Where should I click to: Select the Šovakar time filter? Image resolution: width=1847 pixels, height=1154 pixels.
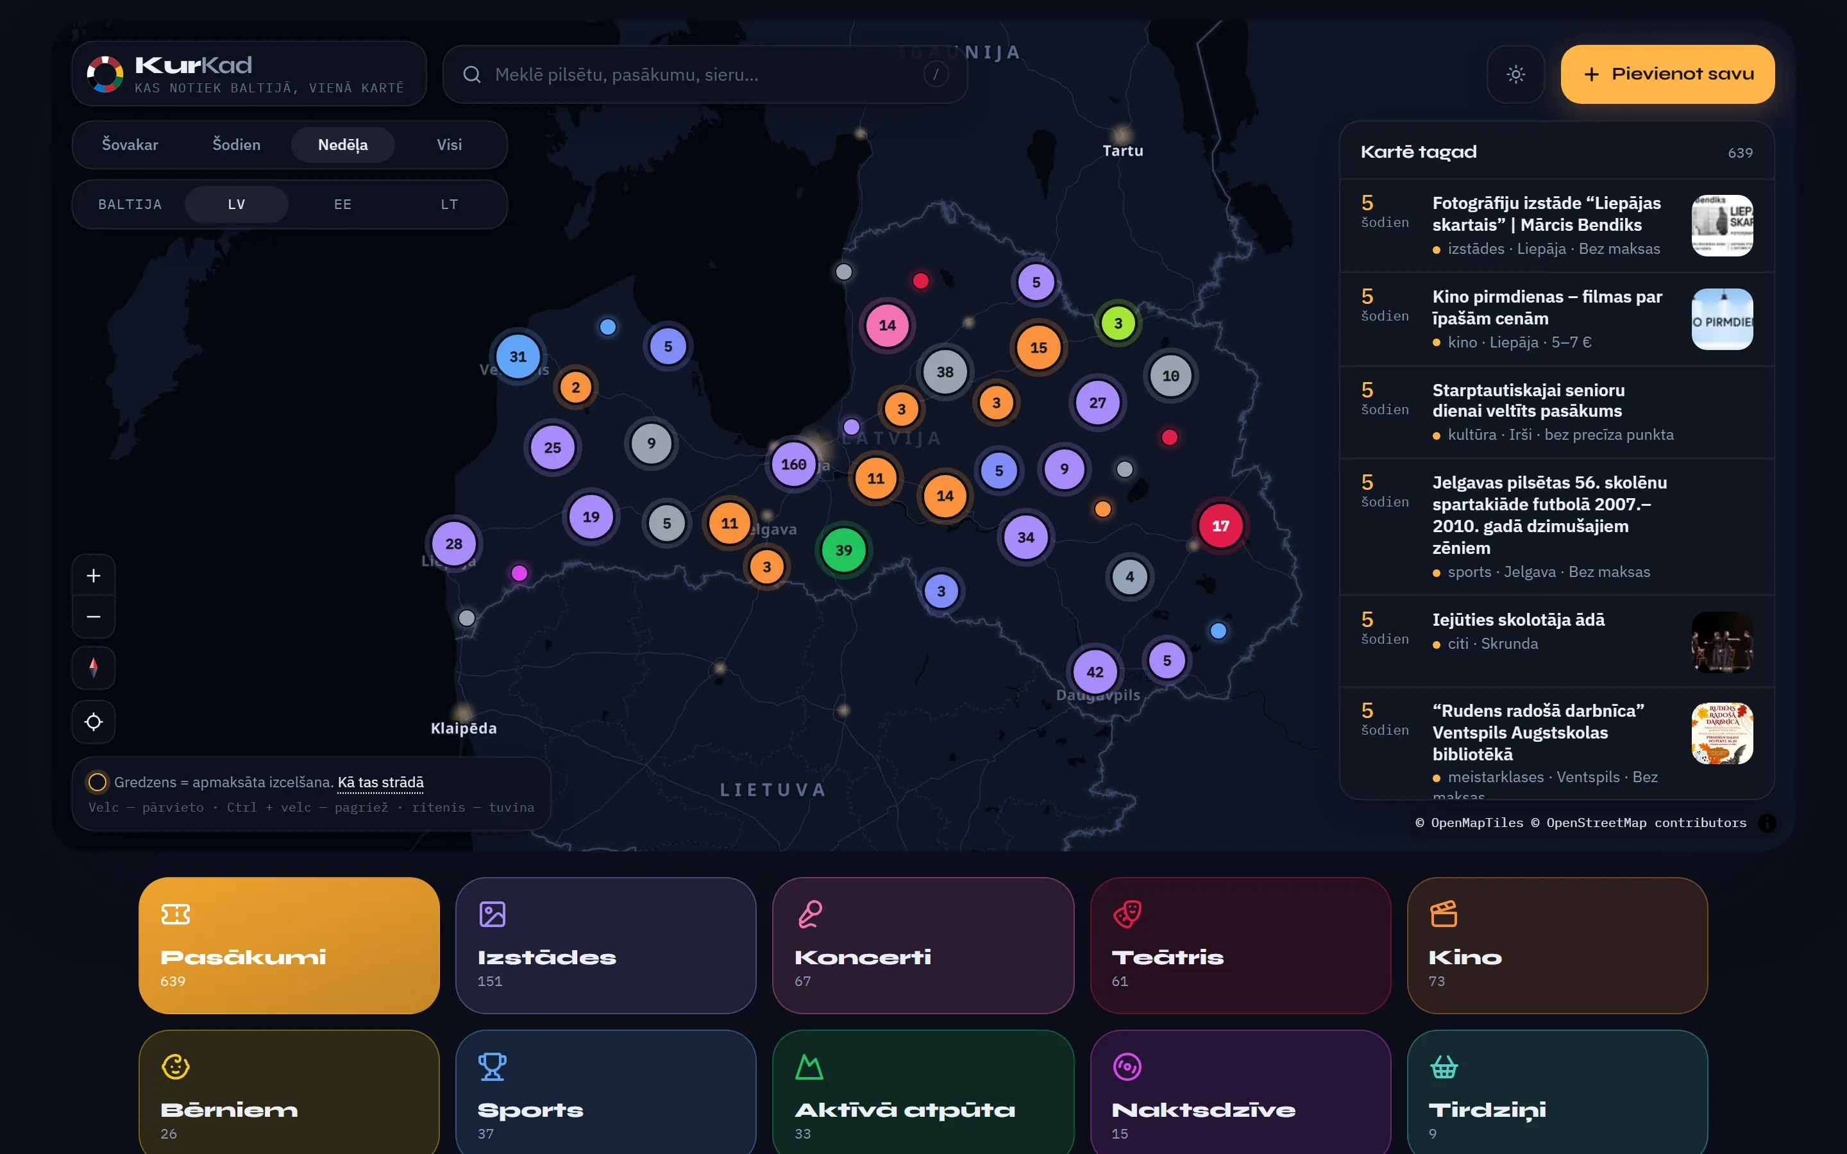131,144
